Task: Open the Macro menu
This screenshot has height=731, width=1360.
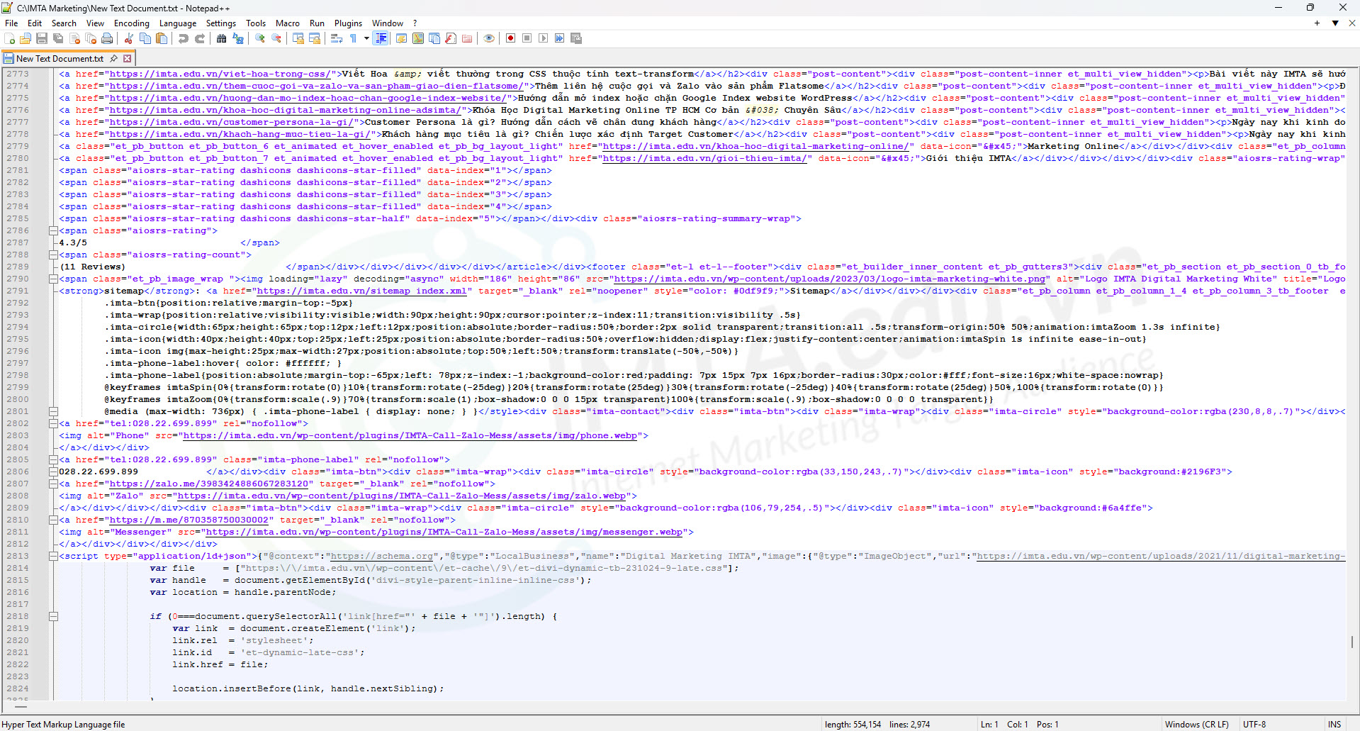Action: click(288, 23)
